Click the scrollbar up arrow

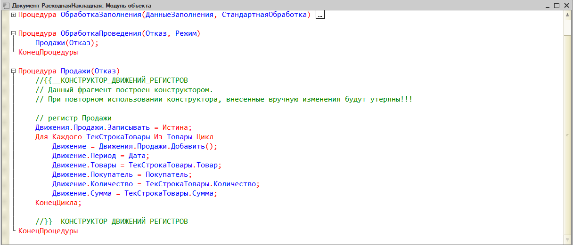pyautogui.click(x=568, y=15)
